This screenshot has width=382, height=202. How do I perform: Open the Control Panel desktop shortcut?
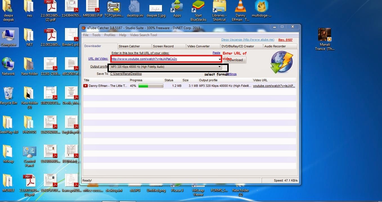[x=30, y=156]
